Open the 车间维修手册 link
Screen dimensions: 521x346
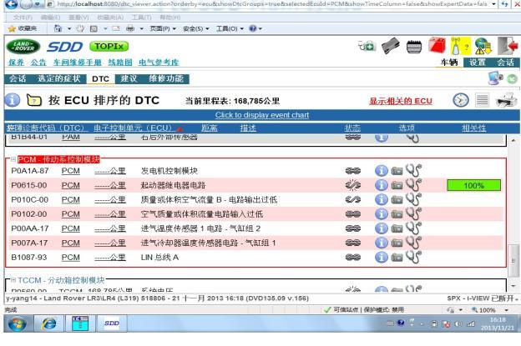(77, 63)
